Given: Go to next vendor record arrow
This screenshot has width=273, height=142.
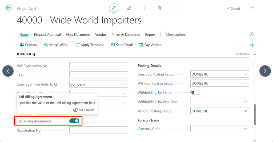Looking at the screenshot, I should tap(265, 71).
